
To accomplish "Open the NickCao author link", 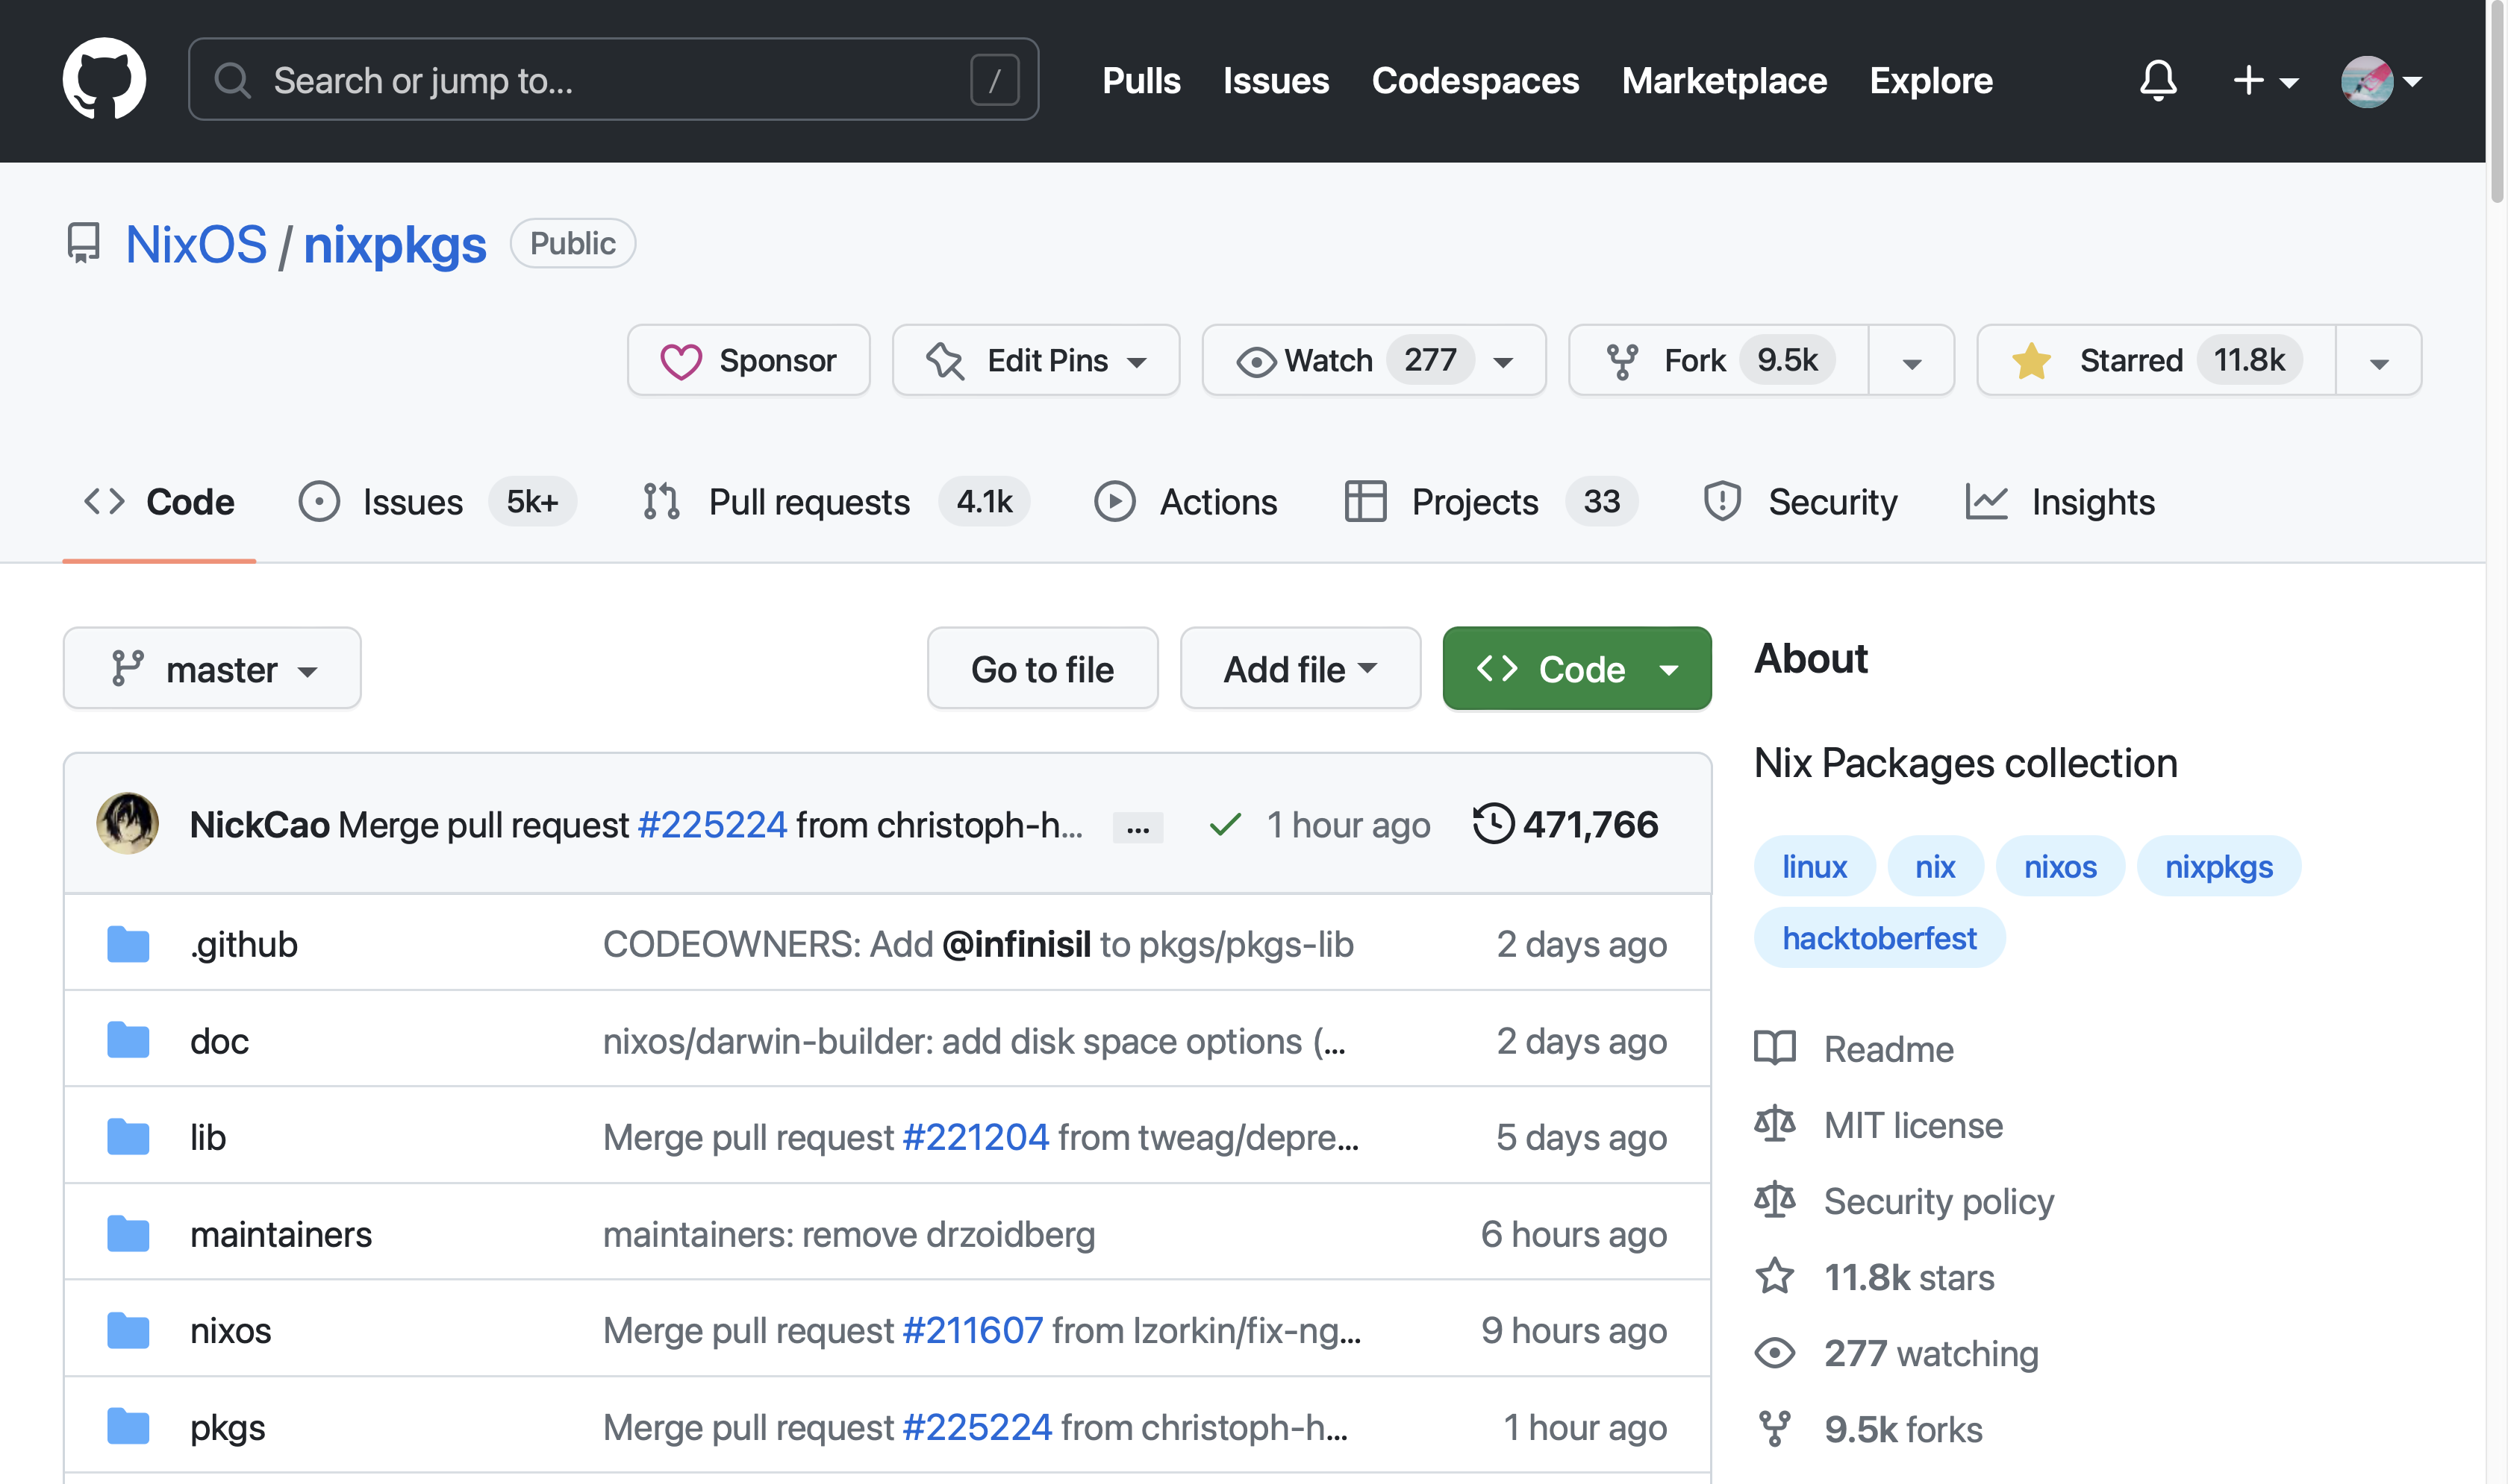I will (259, 825).
